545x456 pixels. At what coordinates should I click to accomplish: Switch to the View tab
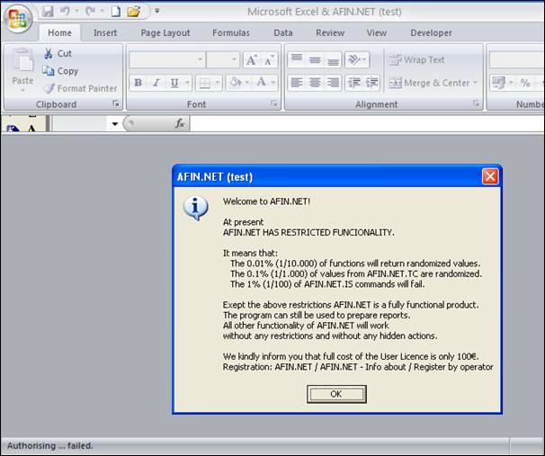coord(377,33)
